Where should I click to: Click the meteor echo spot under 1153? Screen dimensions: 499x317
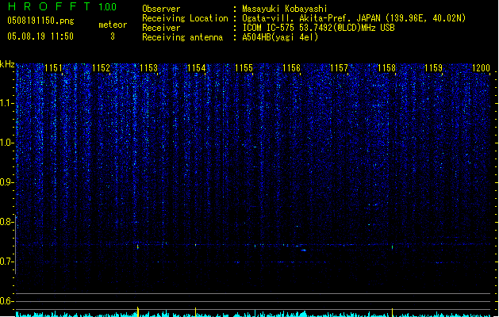(x=138, y=246)
